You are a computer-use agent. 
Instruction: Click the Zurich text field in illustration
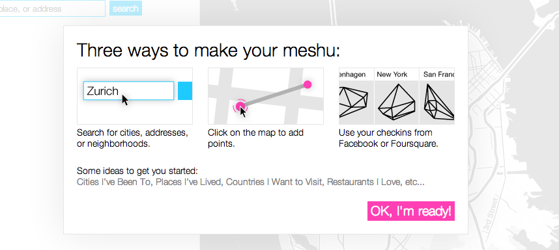pos(129,90)
